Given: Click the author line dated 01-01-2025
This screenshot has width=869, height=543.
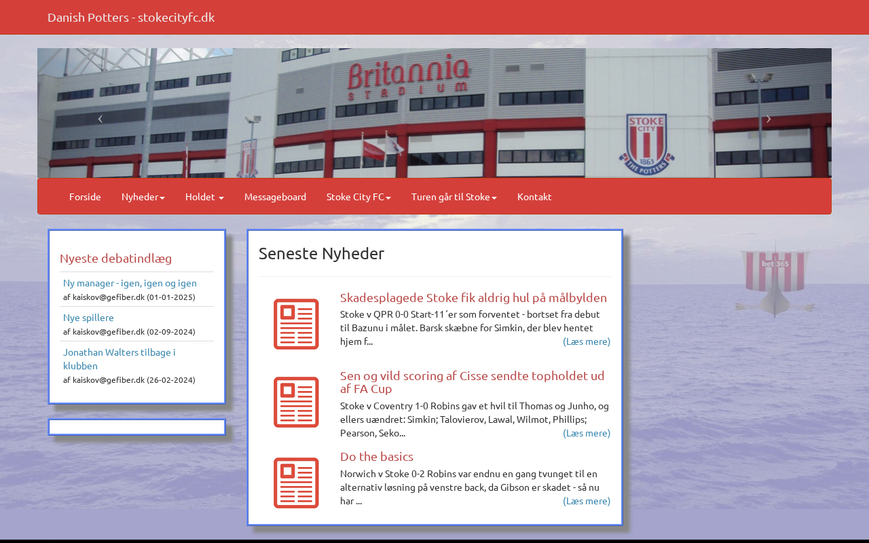Looking at the screenshot, I should tap(129, 297).
